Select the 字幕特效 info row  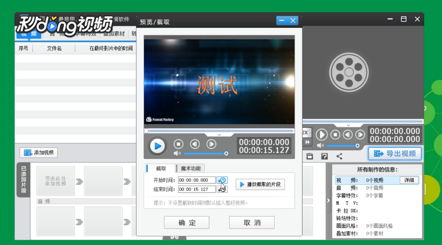pos(377,196)
